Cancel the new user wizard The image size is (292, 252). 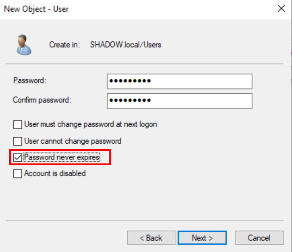click(x=259, y=238)
